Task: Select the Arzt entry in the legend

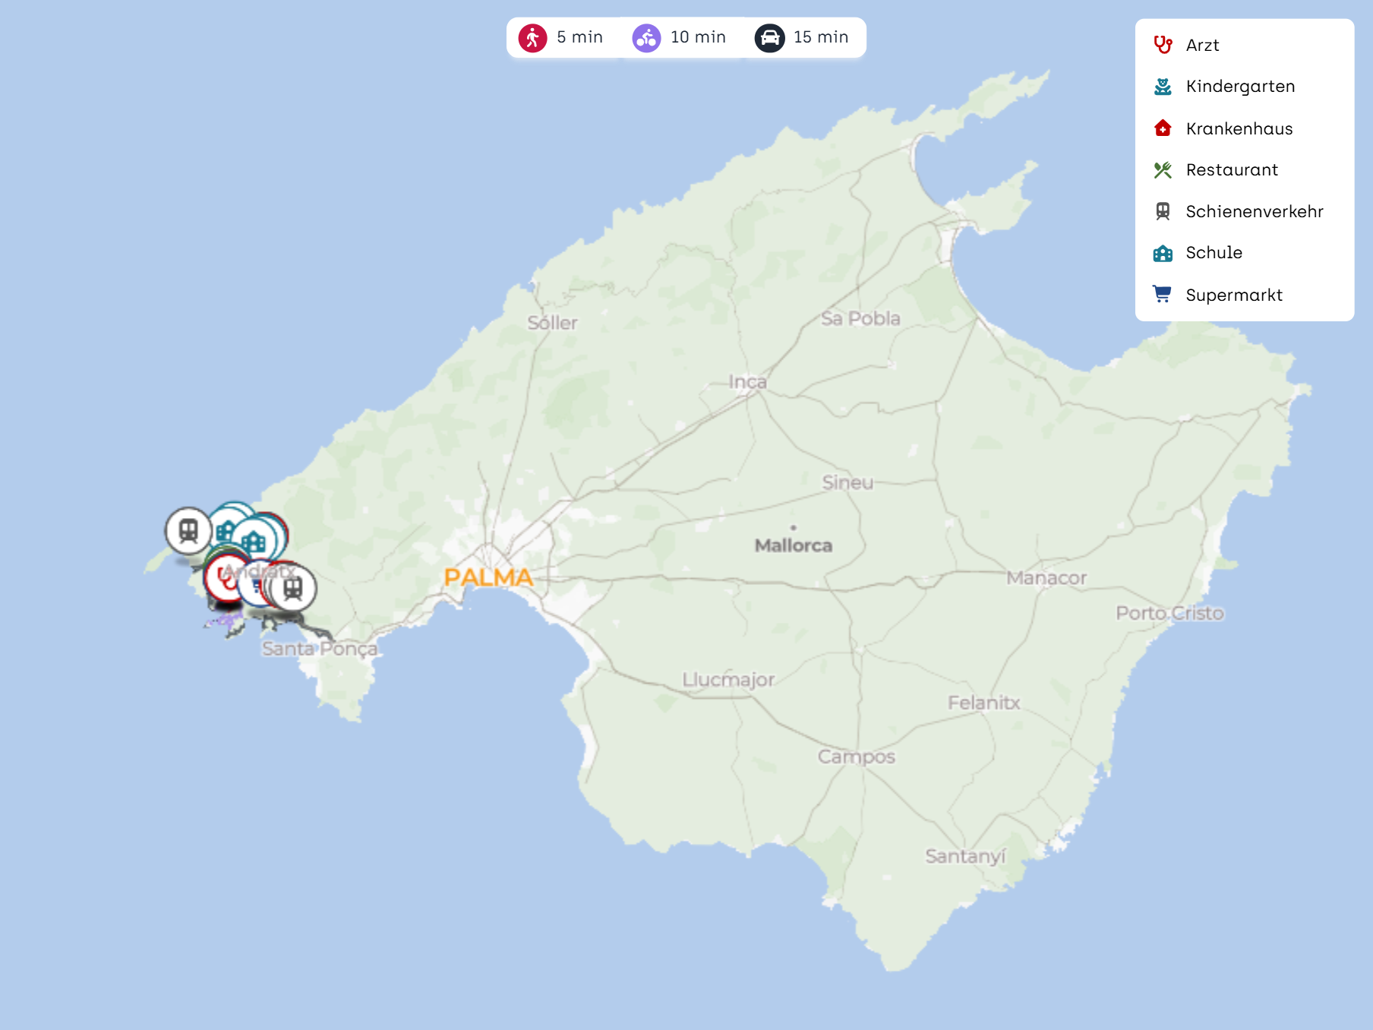Action: [x=1202, y=45]
